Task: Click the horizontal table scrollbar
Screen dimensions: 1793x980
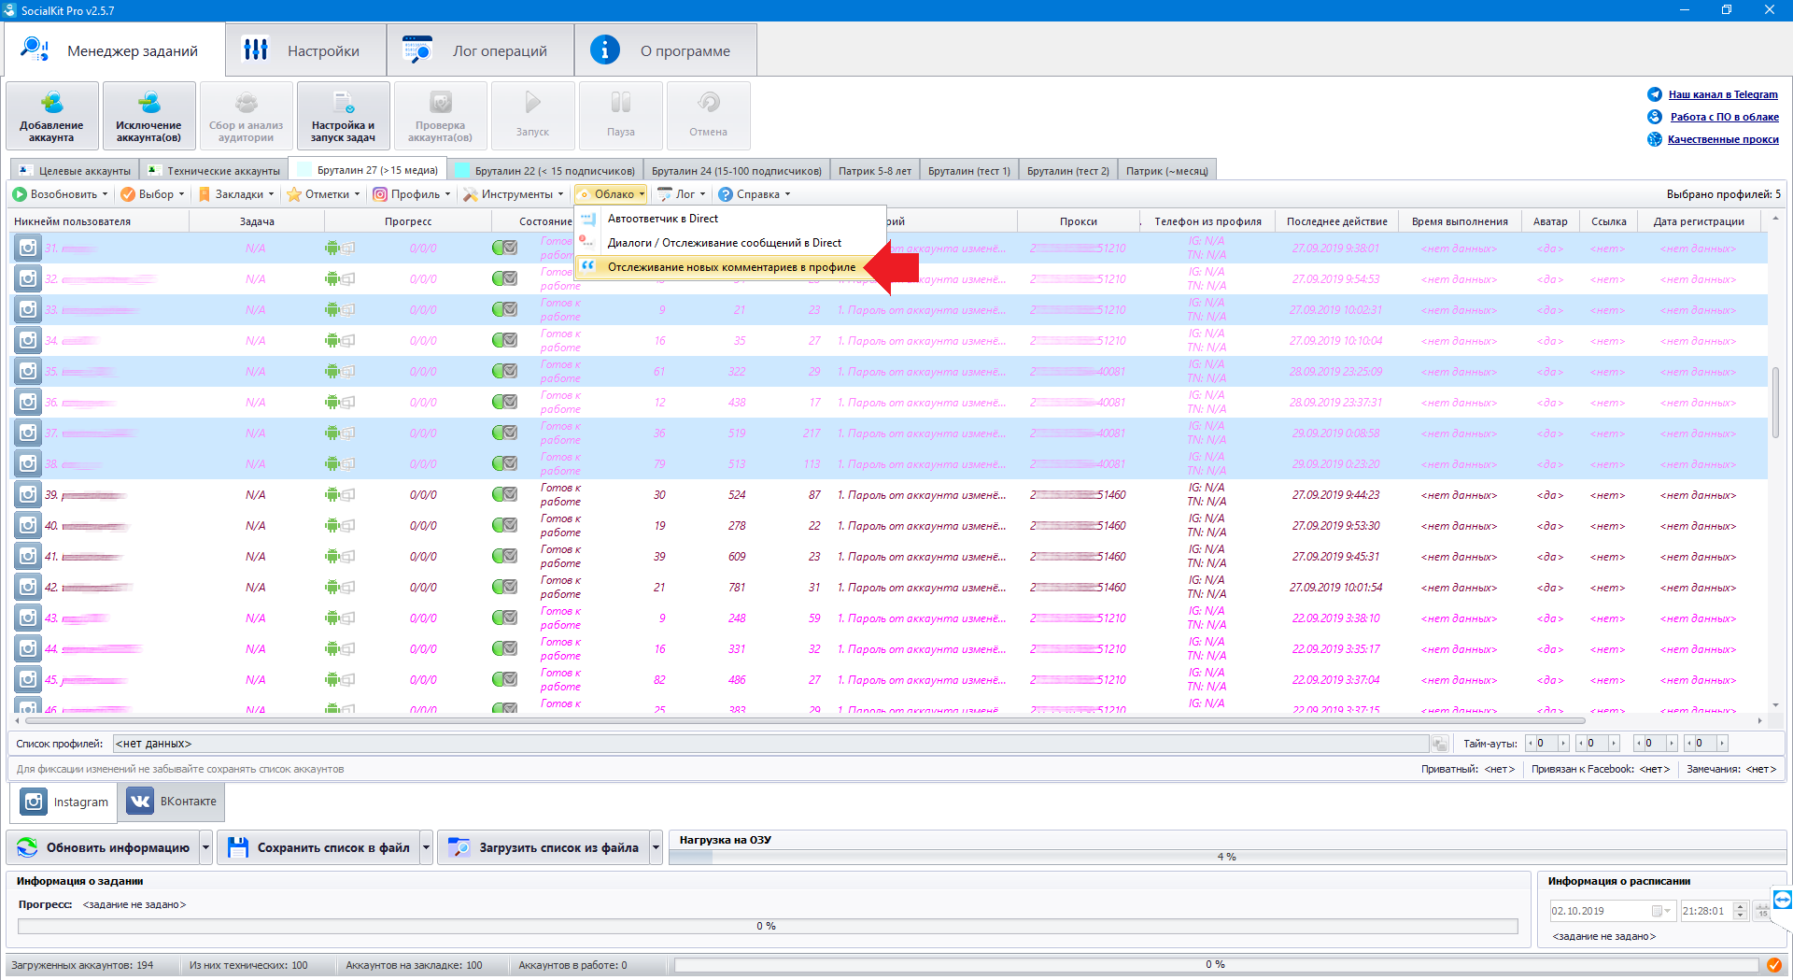Action: pyautogui.click(x=805, y=720)
